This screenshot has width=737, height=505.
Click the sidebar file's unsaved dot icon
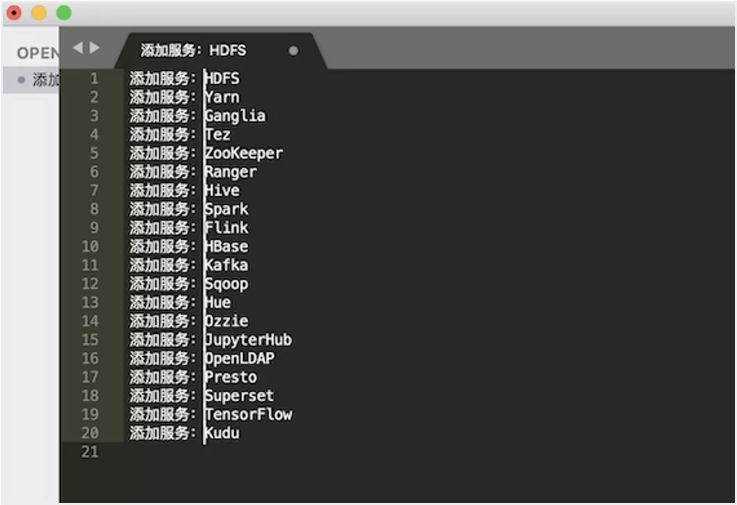coord(21,80)
